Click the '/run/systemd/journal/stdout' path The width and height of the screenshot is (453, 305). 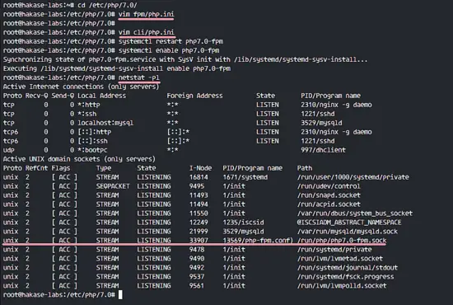tap(348, 268)
